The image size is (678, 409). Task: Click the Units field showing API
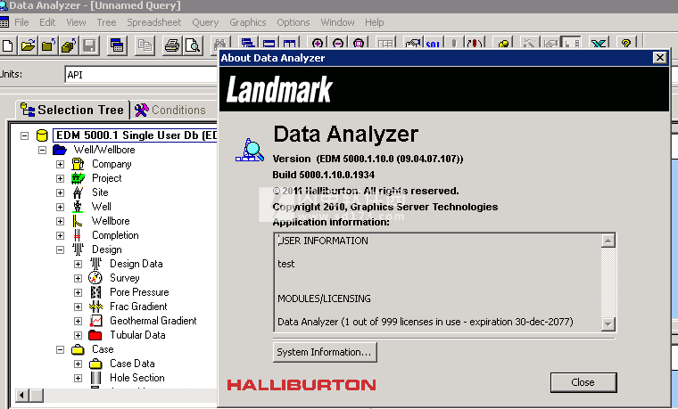coord(141,75)
